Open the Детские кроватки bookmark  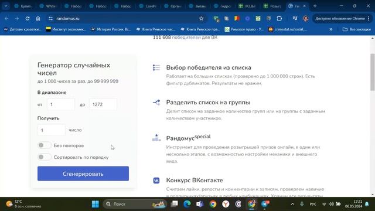click(22, 29)
